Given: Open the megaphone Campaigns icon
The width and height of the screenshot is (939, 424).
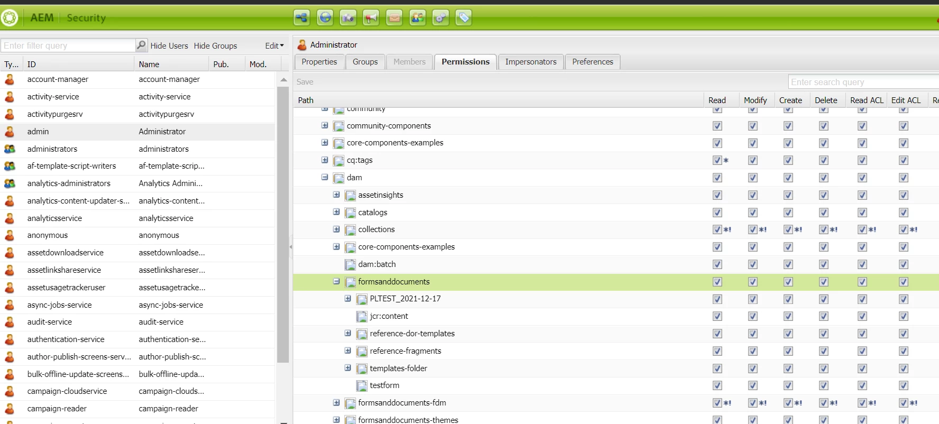Looking at the screenshot, I should coord(371,17).
